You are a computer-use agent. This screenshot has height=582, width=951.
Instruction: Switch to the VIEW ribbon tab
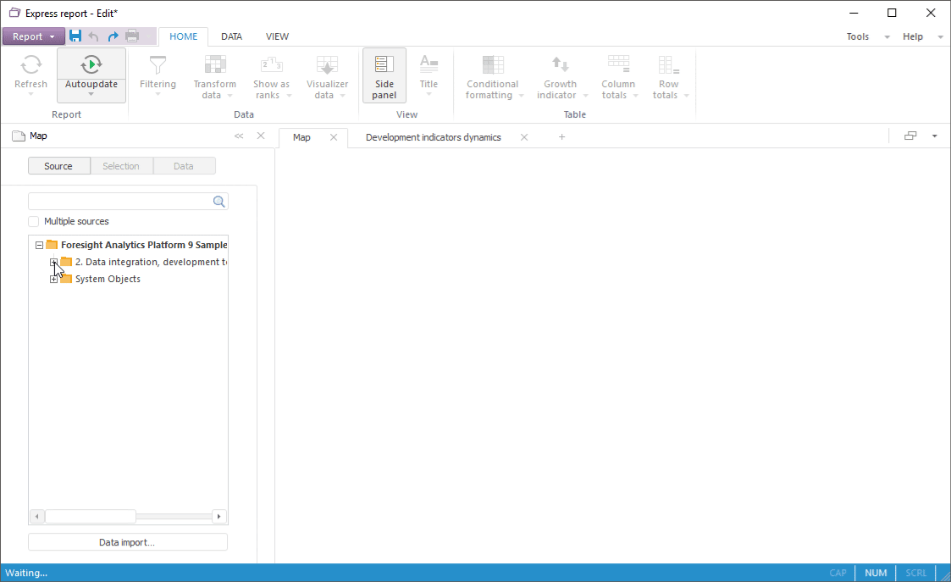click(277, 36)
